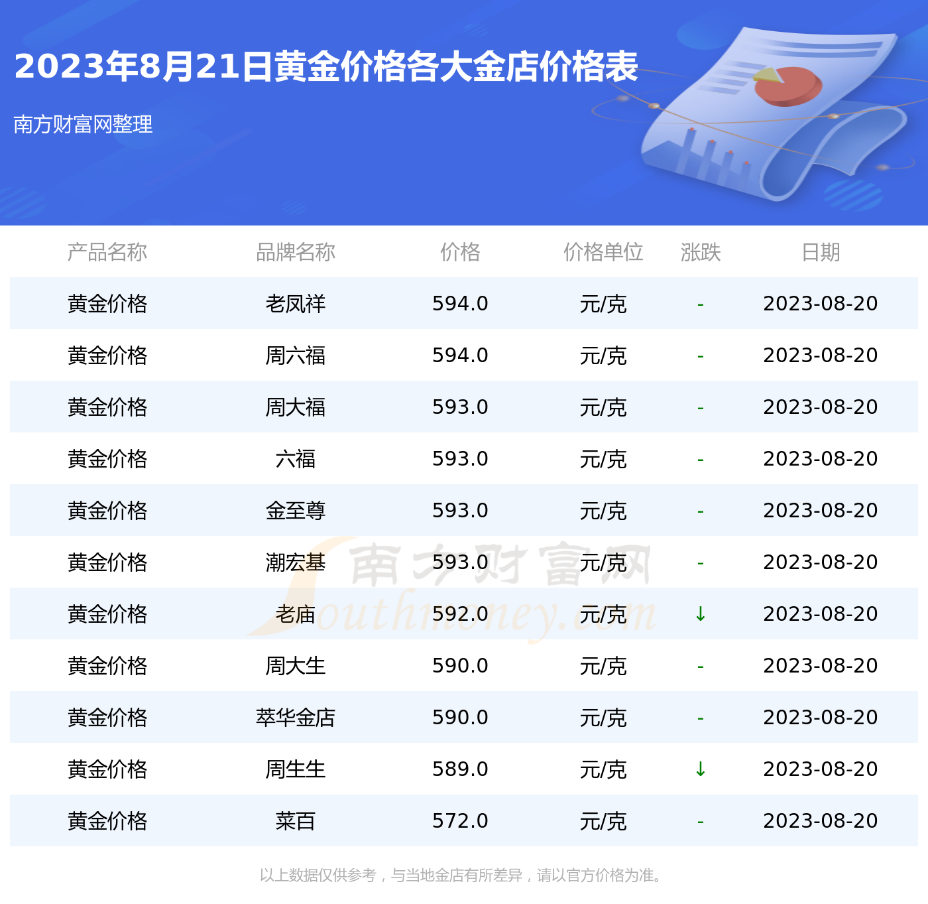
Task: Click 黄金价格 in the 金至尊 row
Action: (107, 511)
